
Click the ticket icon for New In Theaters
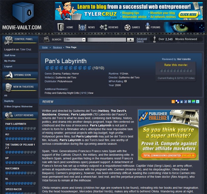click(8, 87)
